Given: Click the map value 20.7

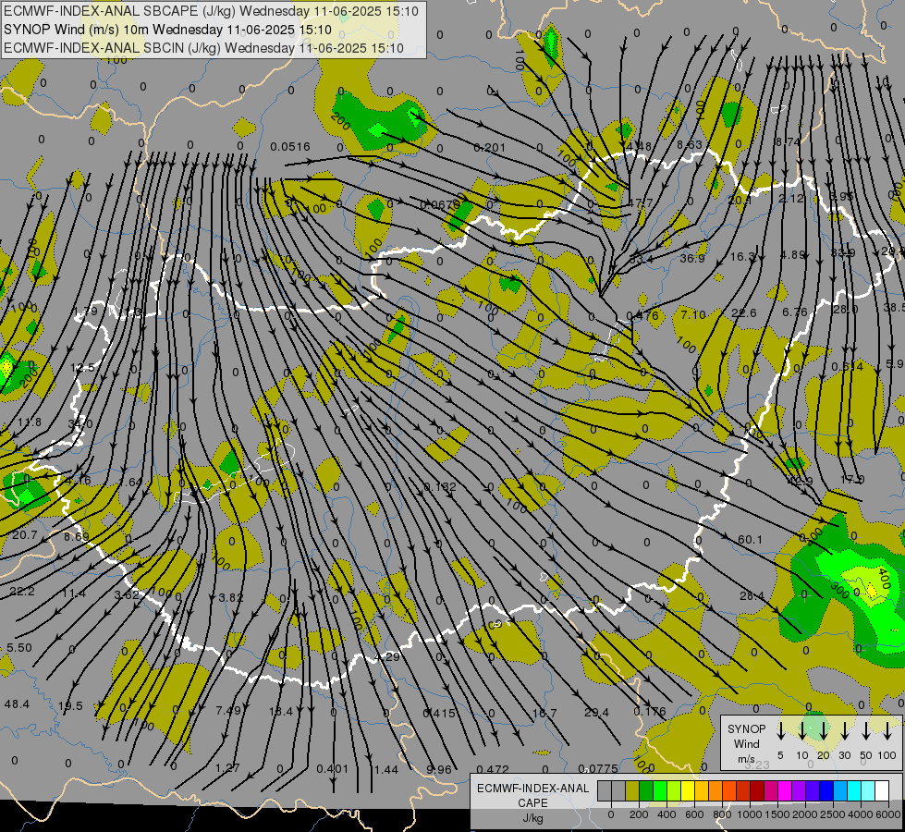Looking at the screenshot, I should point(24,534).
